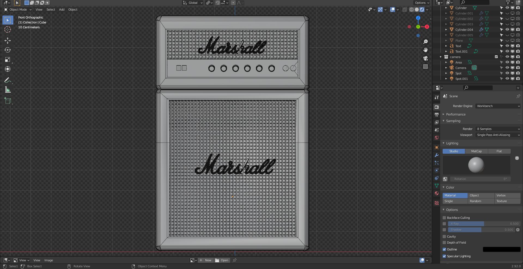Open the Add menu
The image size is (523, 269).
(62, 10)
